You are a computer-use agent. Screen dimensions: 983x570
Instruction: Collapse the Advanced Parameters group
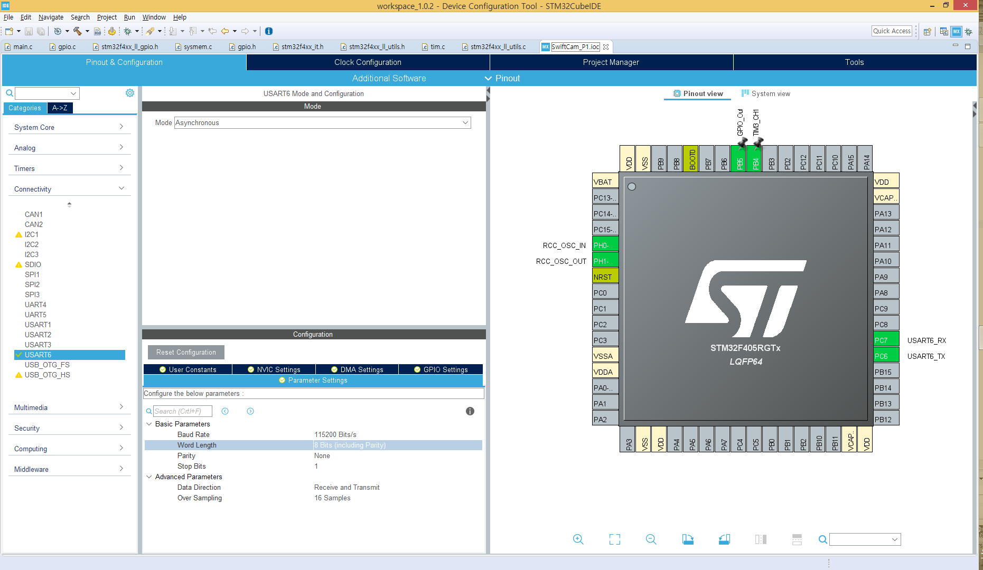(x=149, y=477)
